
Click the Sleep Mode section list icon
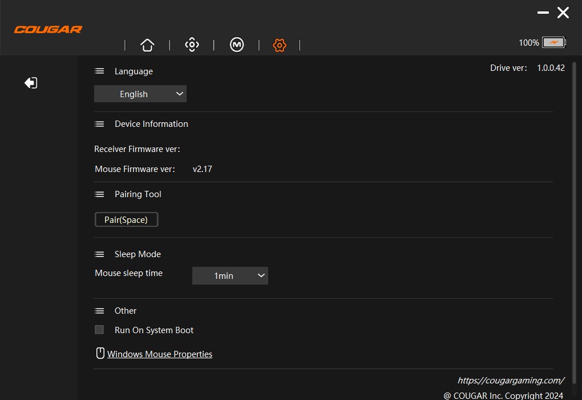[x=99, y=254]
